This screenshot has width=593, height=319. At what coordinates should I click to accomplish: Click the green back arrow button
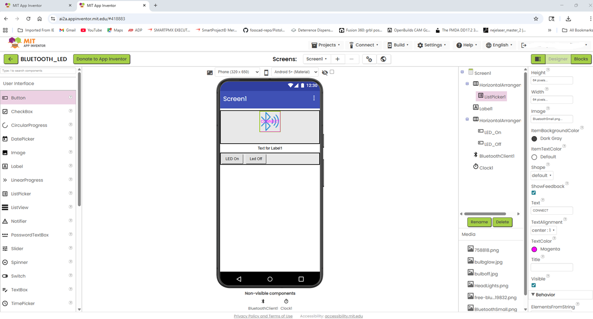(x=11, y=59)
